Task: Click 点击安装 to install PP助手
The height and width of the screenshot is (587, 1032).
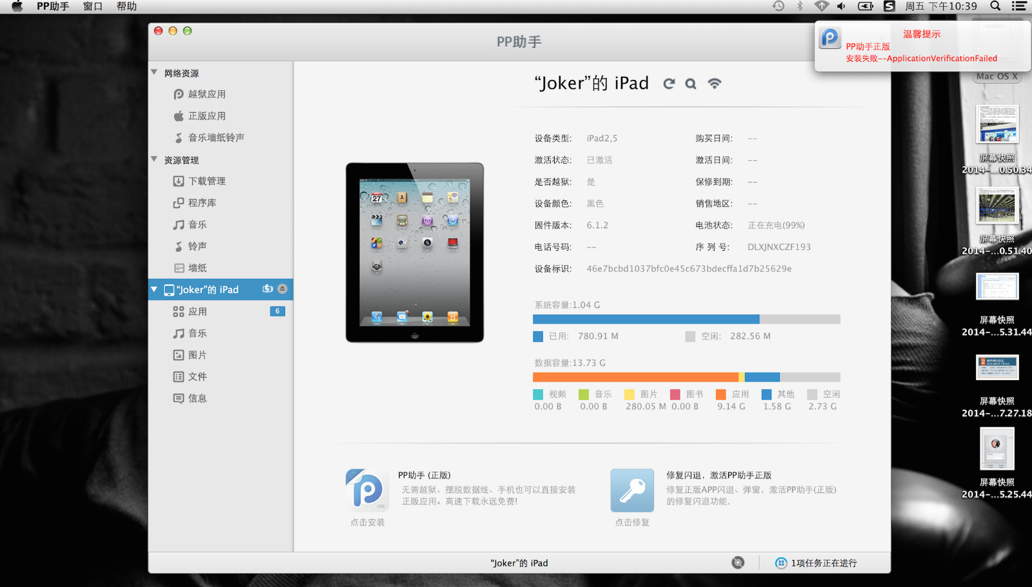Action: pyautogui.click(x=368, y=523)
